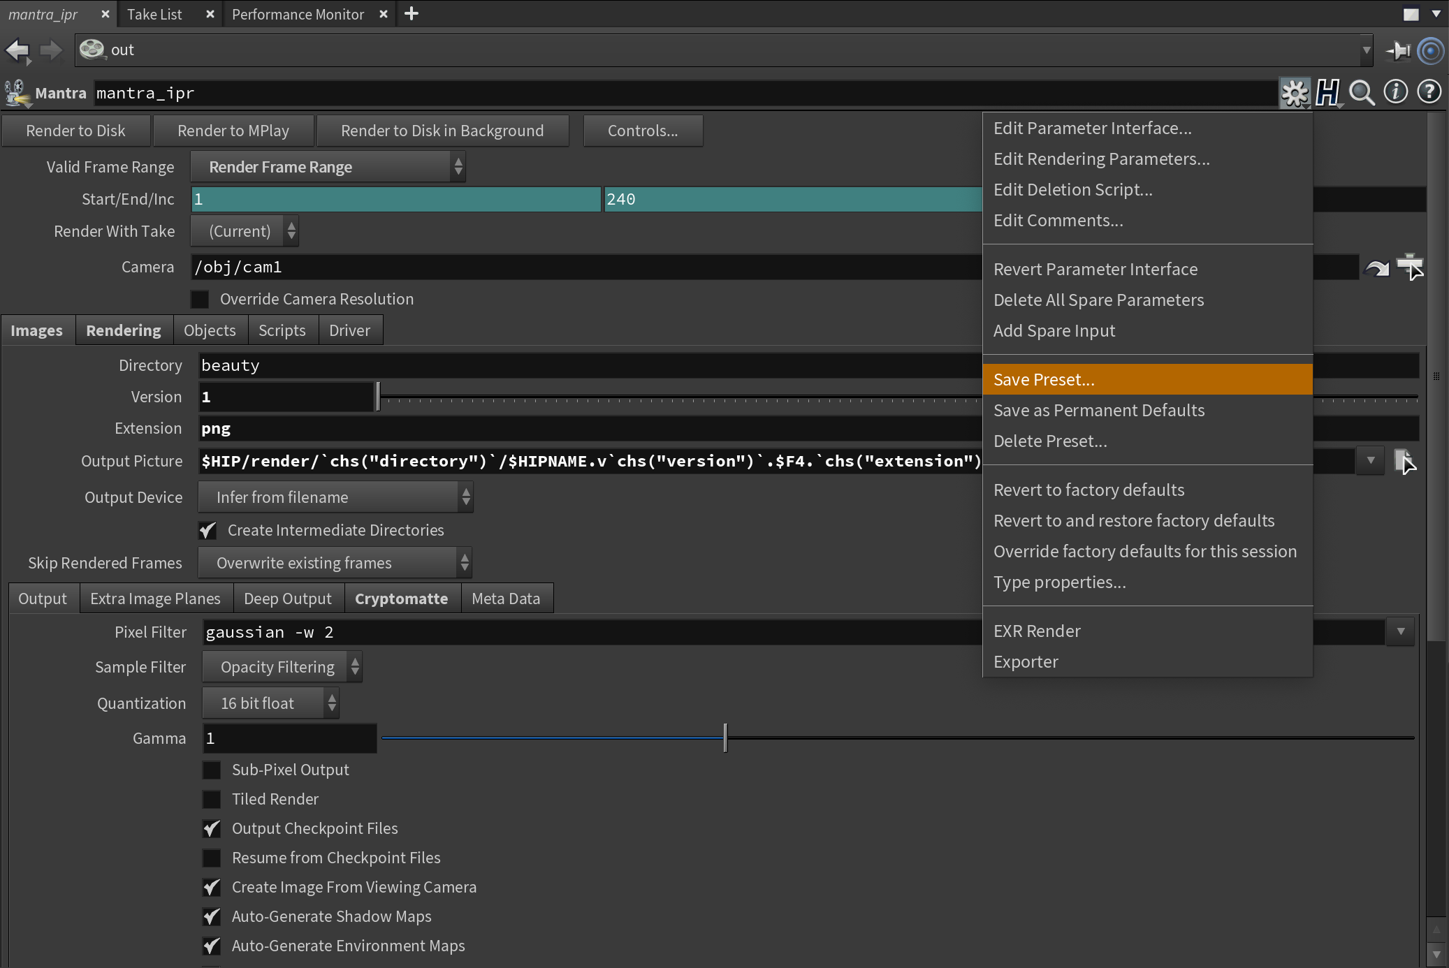Click the gear parameter menu icon
Image resolution: width=1449 pixels, height=968 pixels.
tap(1295, 92)
